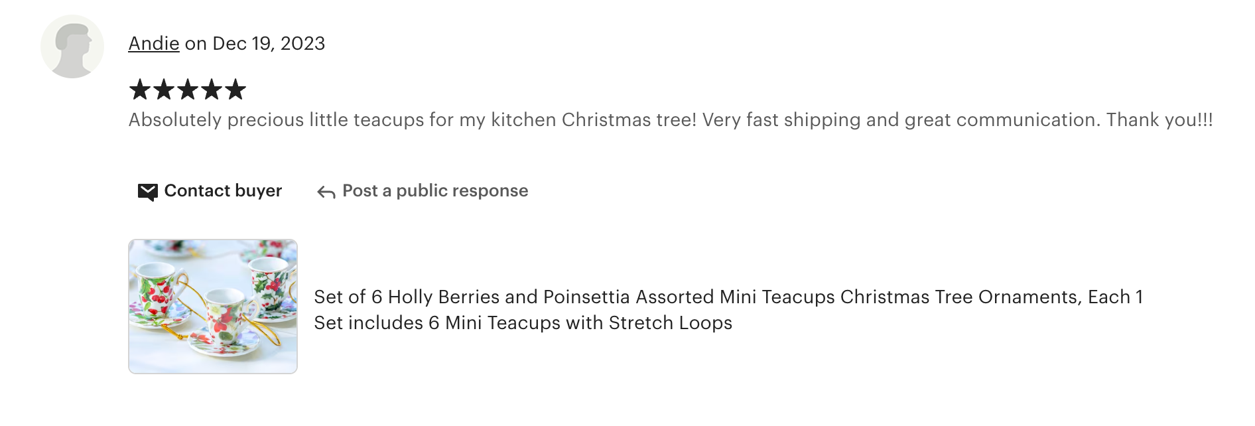Click the fourth star of the rating
The image size is (1255, 426).
tap(212, 90)
